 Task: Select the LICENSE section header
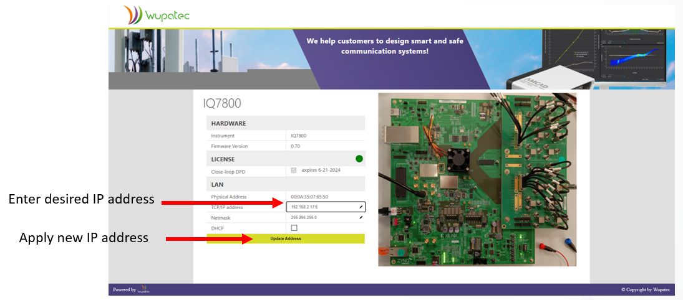(x=285, y=159)
